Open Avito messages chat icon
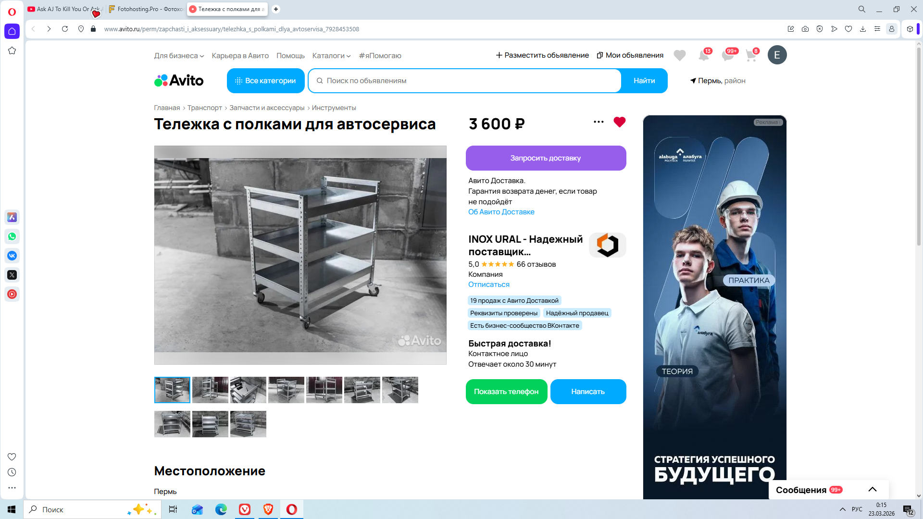 tap(727, 56)
